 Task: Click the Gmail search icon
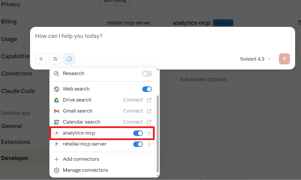57,111
